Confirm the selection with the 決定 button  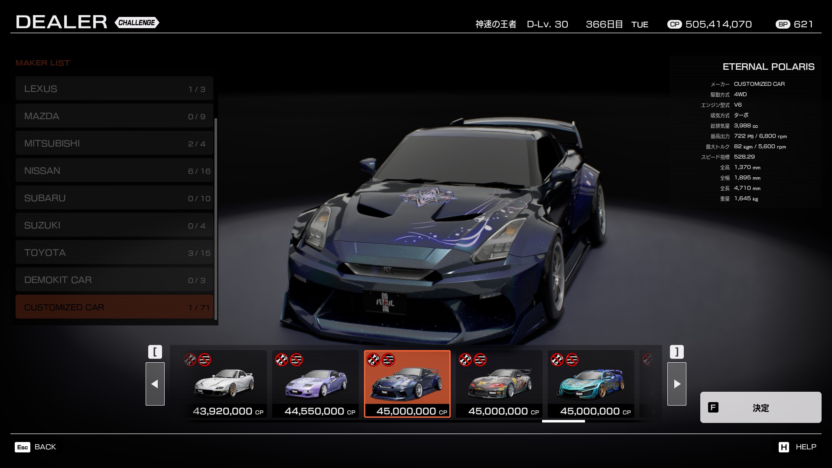click(761, 407)
